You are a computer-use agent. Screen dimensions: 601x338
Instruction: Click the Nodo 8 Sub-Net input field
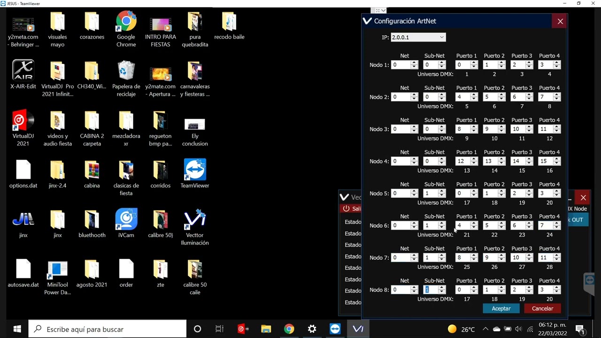coord(431,290)
